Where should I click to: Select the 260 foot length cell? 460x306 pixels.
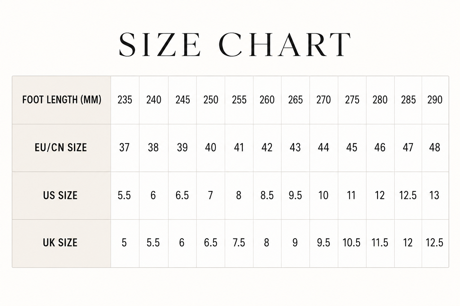267,100
